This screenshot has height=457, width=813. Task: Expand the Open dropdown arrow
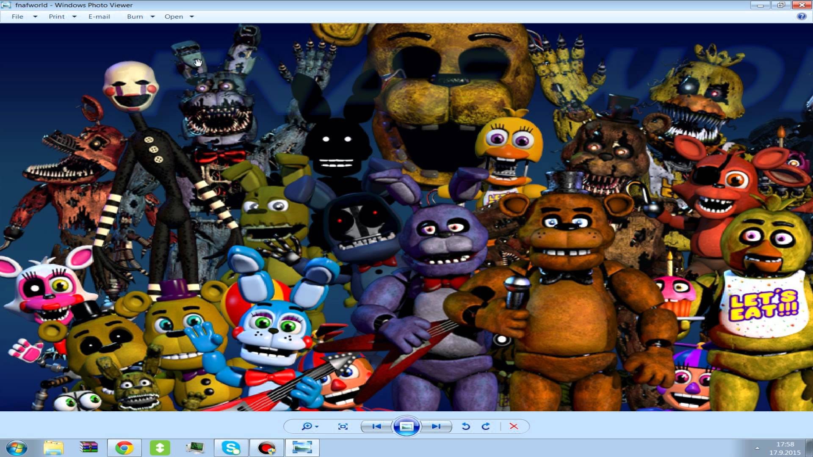pos(191,17)
